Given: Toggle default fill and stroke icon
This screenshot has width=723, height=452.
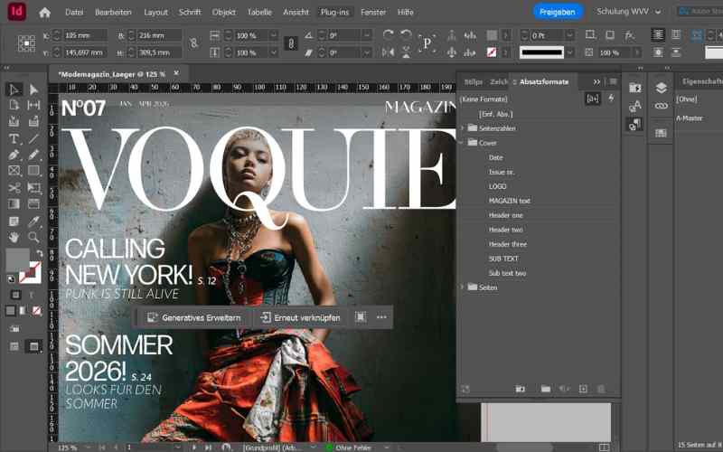Looking at the screenshot, I should 11,278.
